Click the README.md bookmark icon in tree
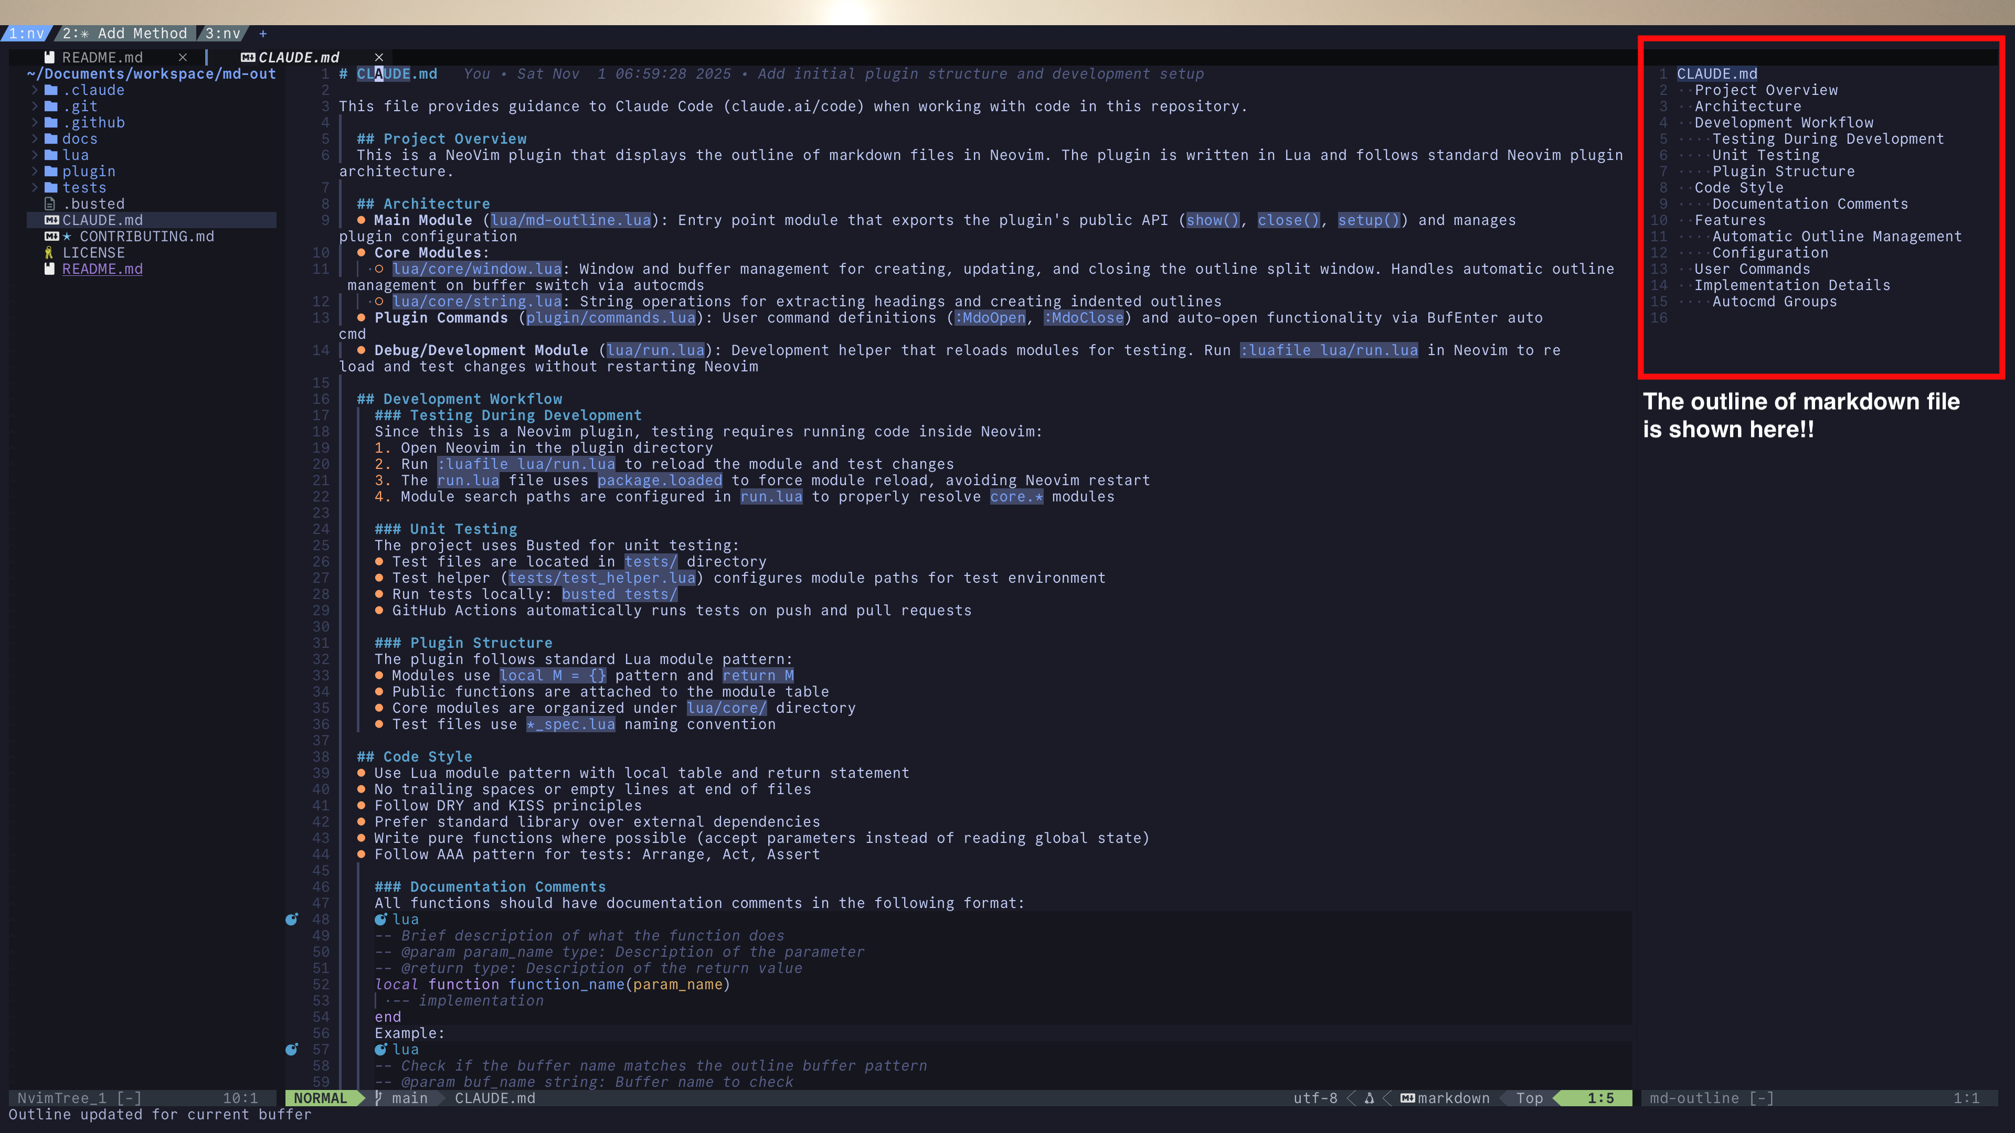Viewport: 2015px width, 1133px height. coord(49,269)
